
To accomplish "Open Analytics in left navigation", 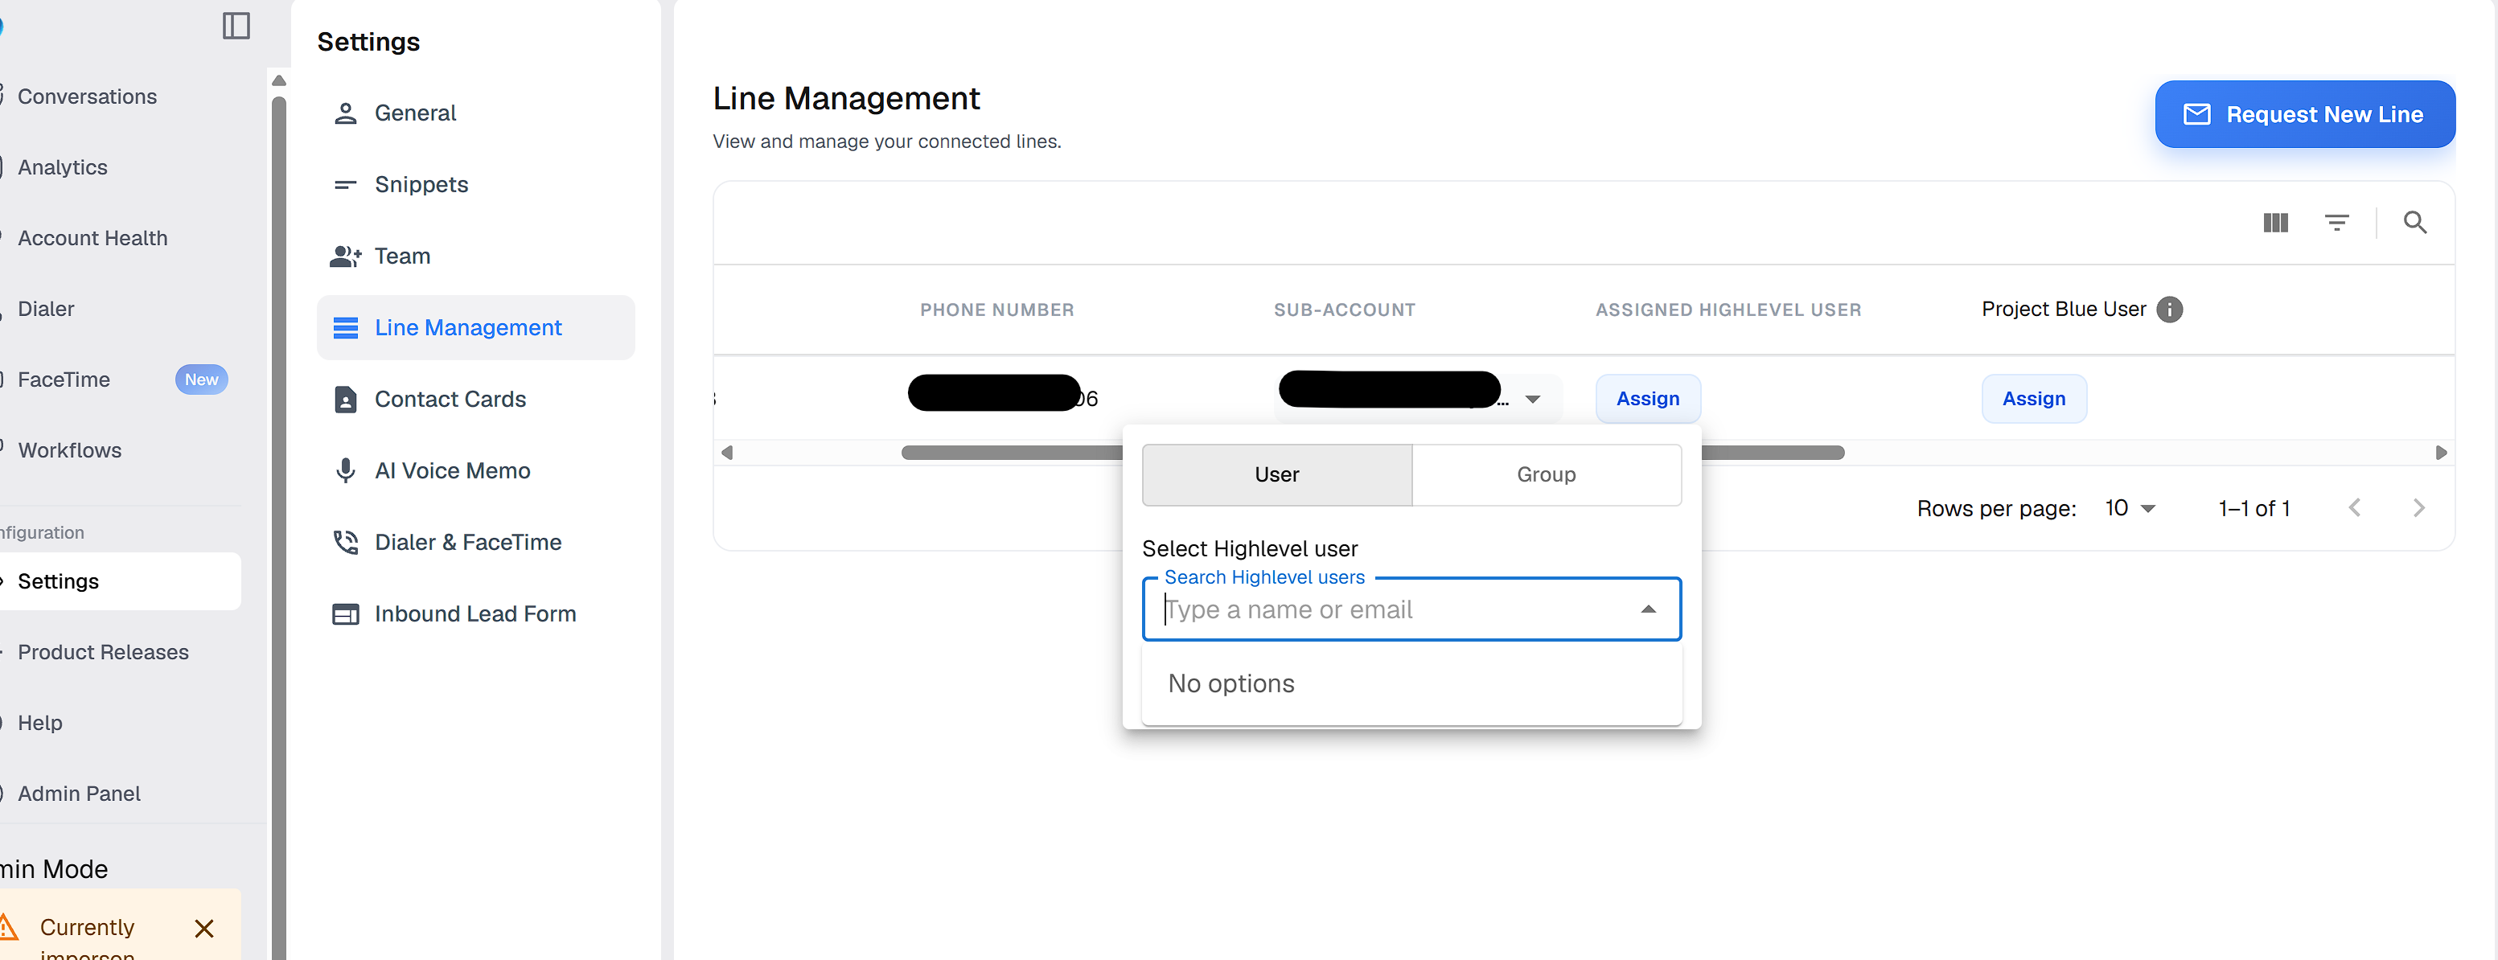I will pyautogui.click(x=63, y=168).
